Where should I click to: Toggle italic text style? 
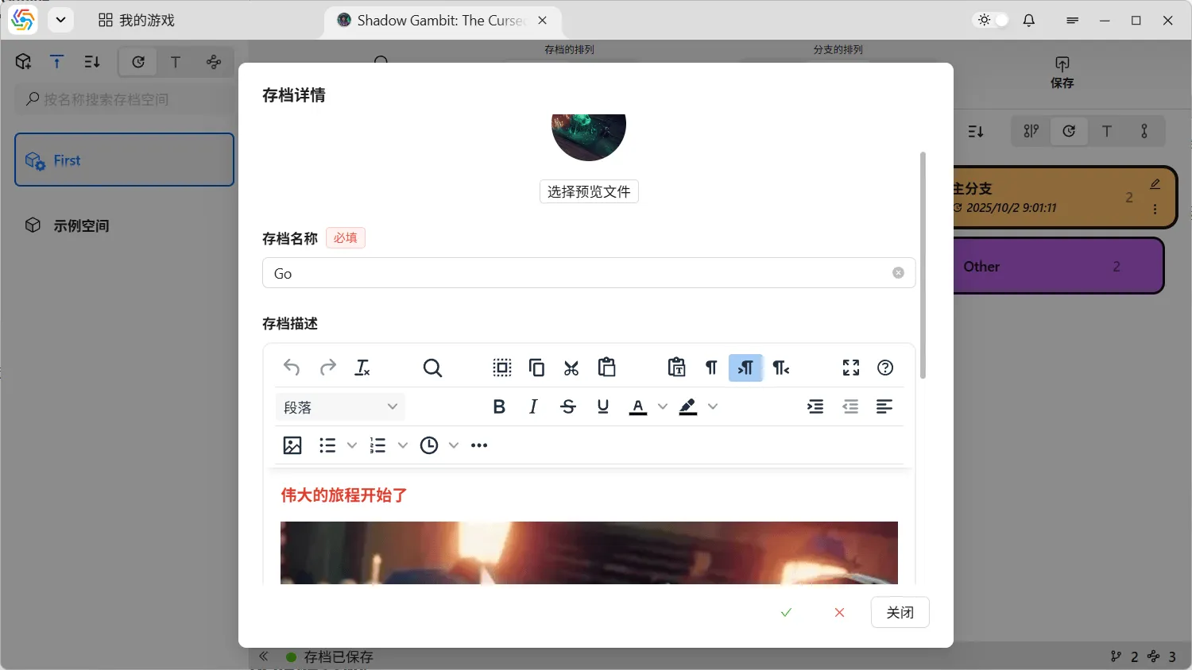click(x=533, y=406)
